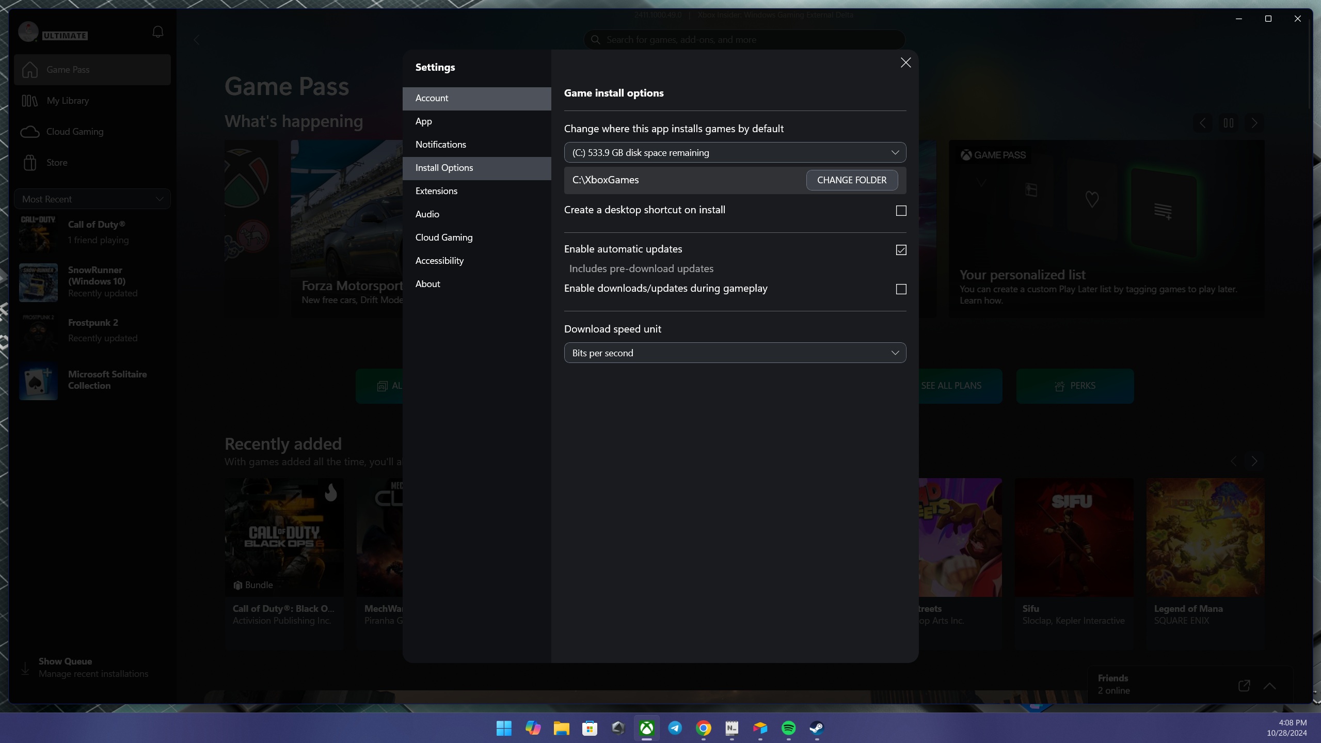Click the Steam icon in taskbar
Viewport: 1321px width, 743px height.
tap(817, 728)
